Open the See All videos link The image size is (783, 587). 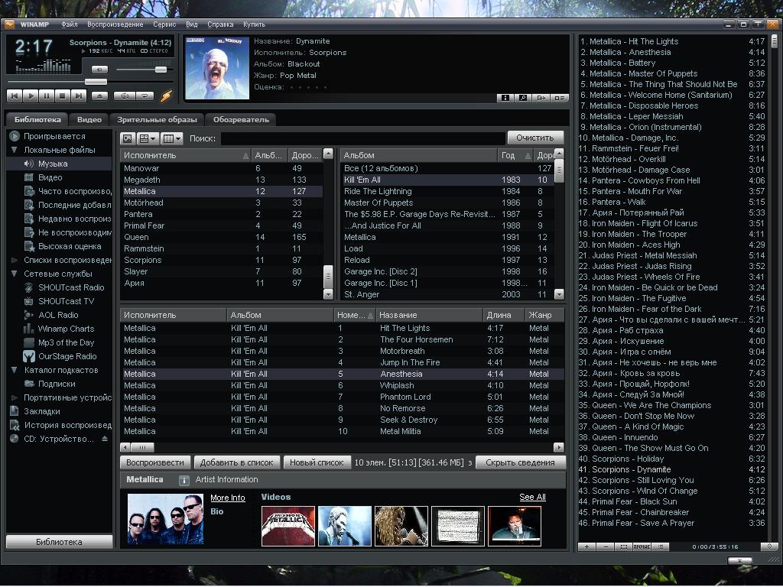pyautogui.click(x=532, y=497)
